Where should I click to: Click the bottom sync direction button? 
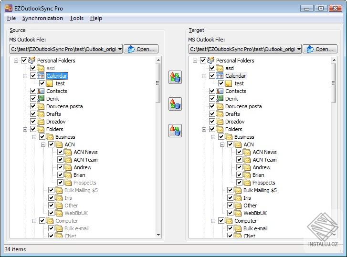point(175,131)
